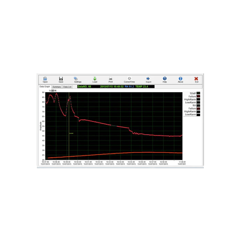Screen dimensions: 241x241
Task: Select the Data Graph tab
Action: point(45,87)
